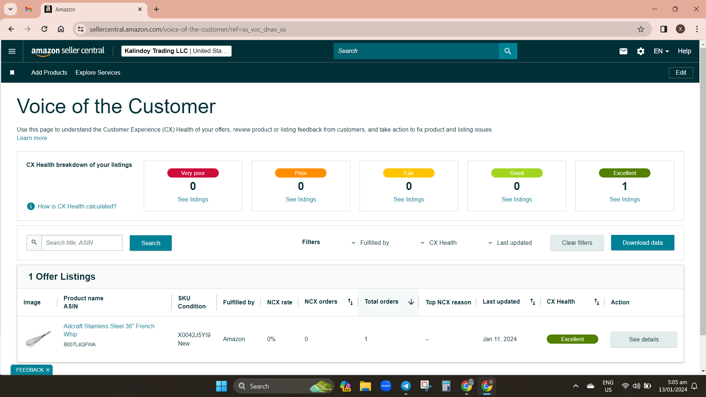The image size is (706, 397).
Task: Click the magnifier search submit icon in header
Action: 508,51
